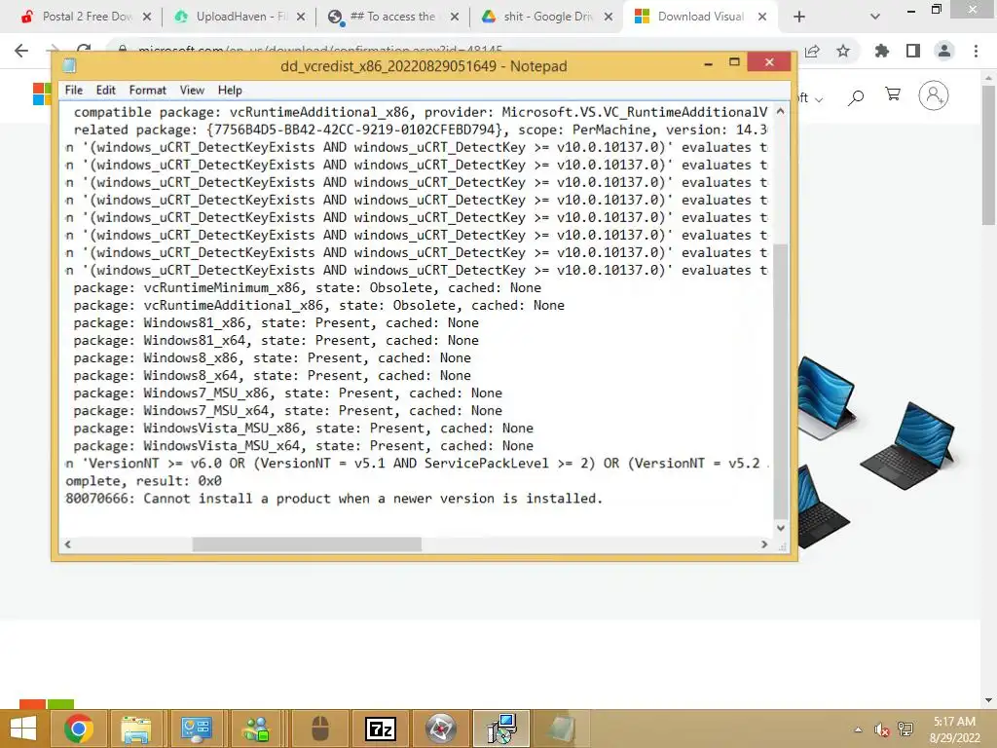Maximize the Notepad window
Viewport: 997px width, 748px height.
click(x=734, y=62)
